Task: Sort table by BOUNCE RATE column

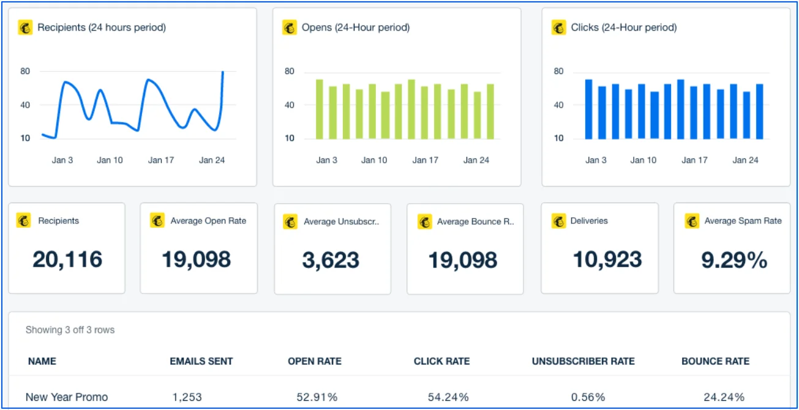Action: [715, 361]
